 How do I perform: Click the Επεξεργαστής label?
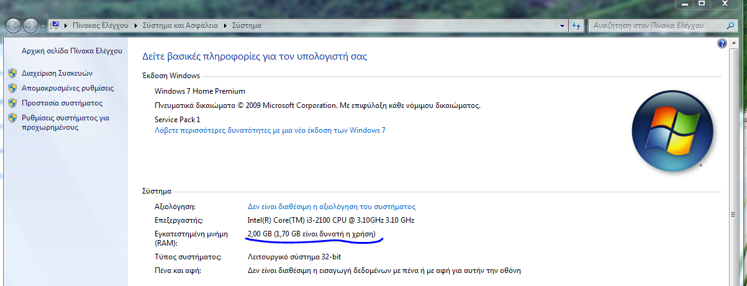point(179,220)
